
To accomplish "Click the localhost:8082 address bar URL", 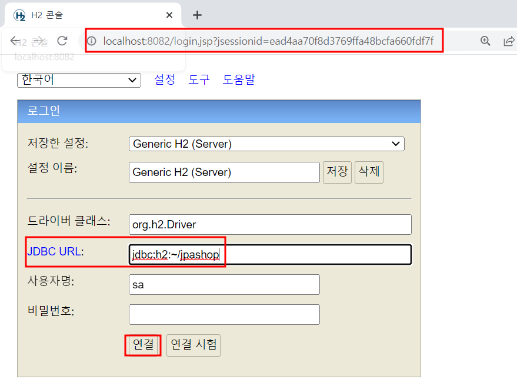I will [268, 41].
